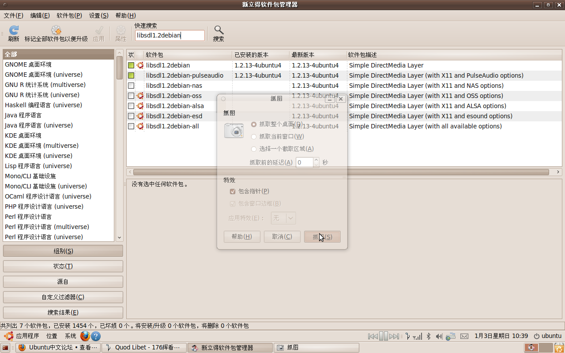Launch Firefox from the bottom panel
565x353 pixels.
(85, 336)
